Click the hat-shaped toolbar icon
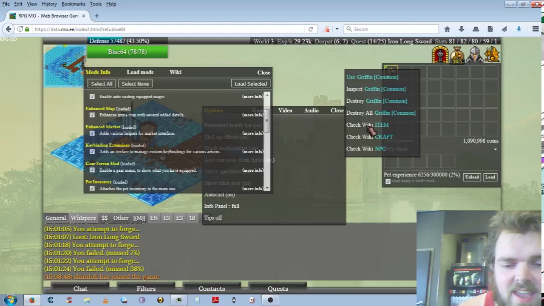The width and height of the screenshot is (544, 306). coord(476,29)
